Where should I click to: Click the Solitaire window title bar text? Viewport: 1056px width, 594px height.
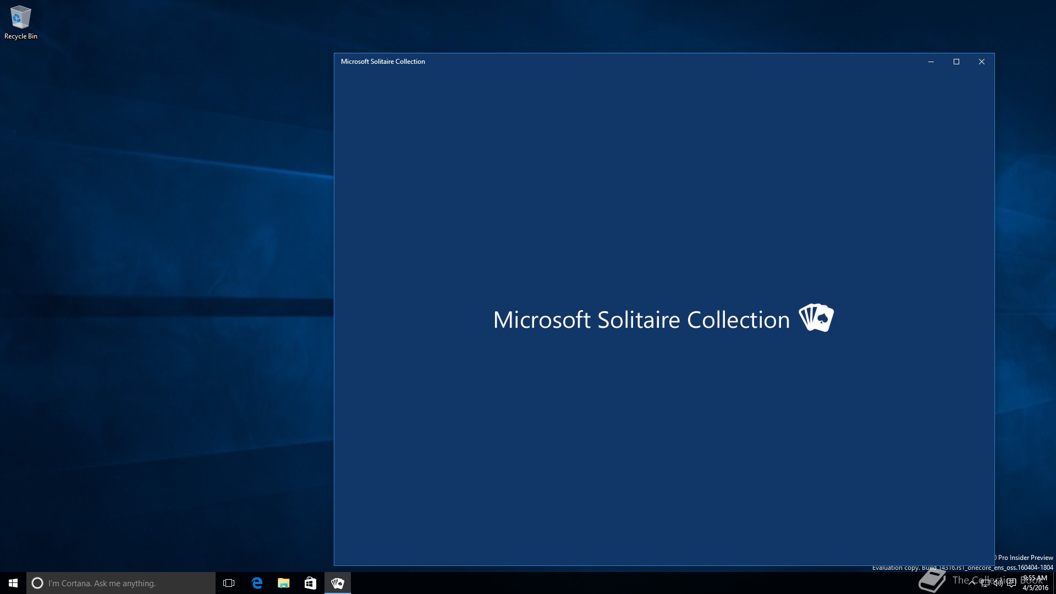[383, 62]
